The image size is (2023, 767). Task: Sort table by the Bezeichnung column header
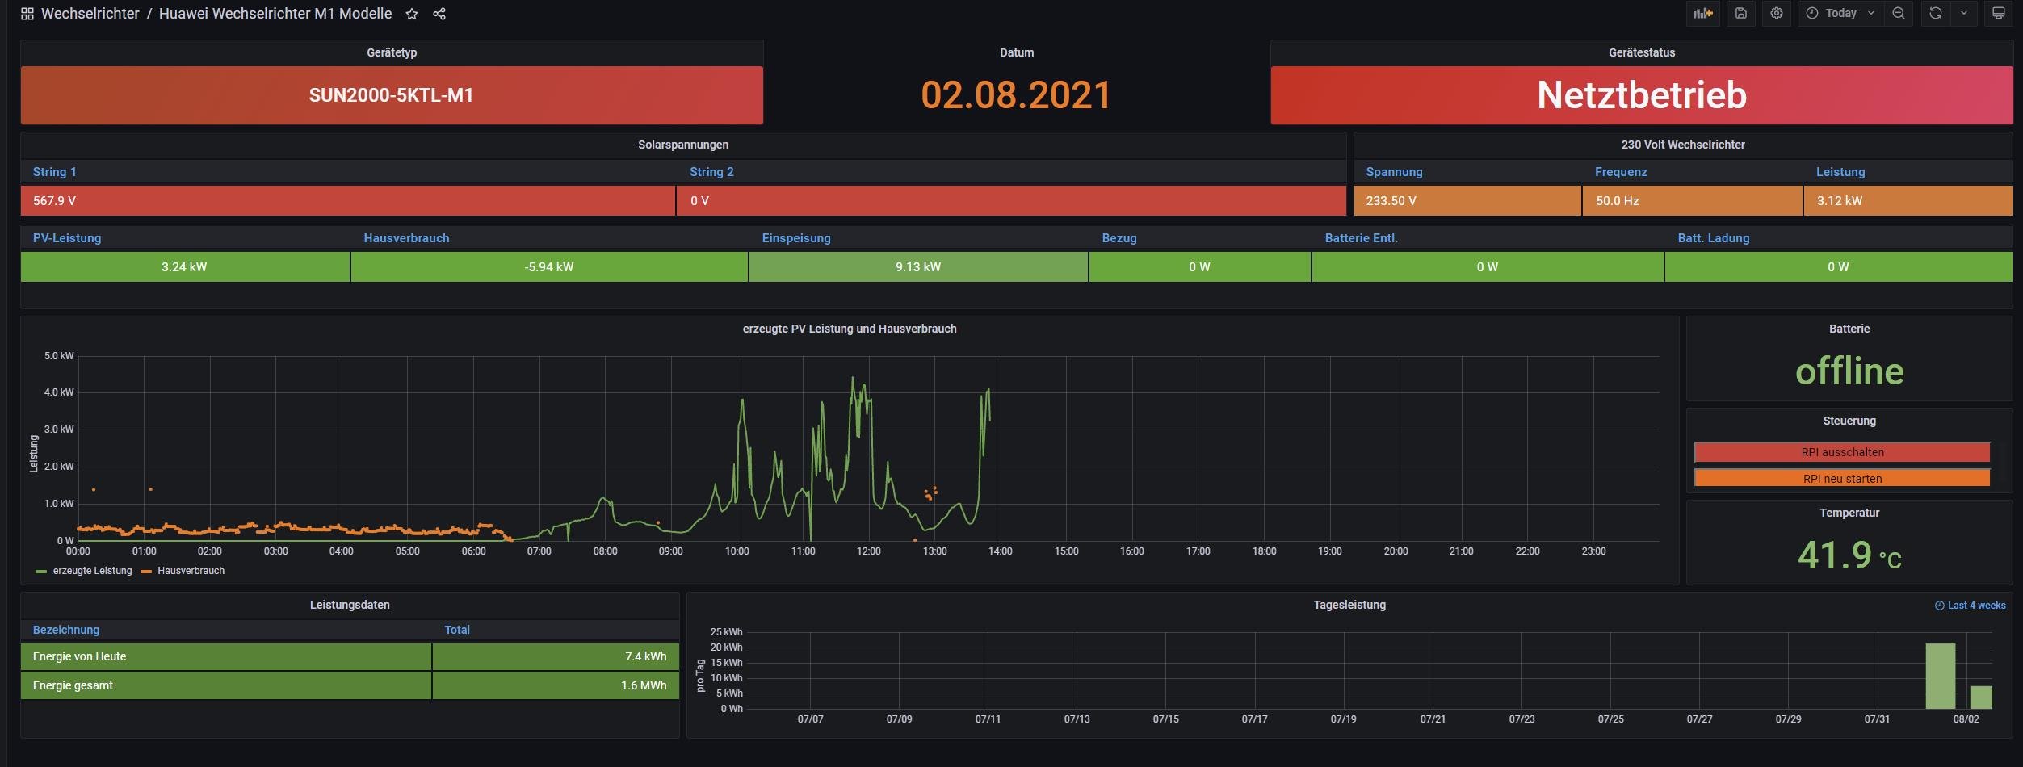[66, 630]
